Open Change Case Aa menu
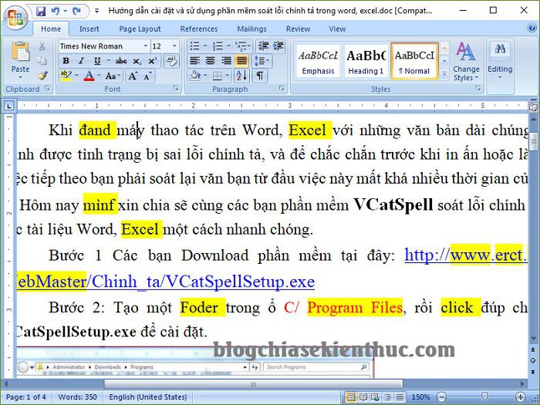This screenshot has height=405, width=540. coord(111,76)
